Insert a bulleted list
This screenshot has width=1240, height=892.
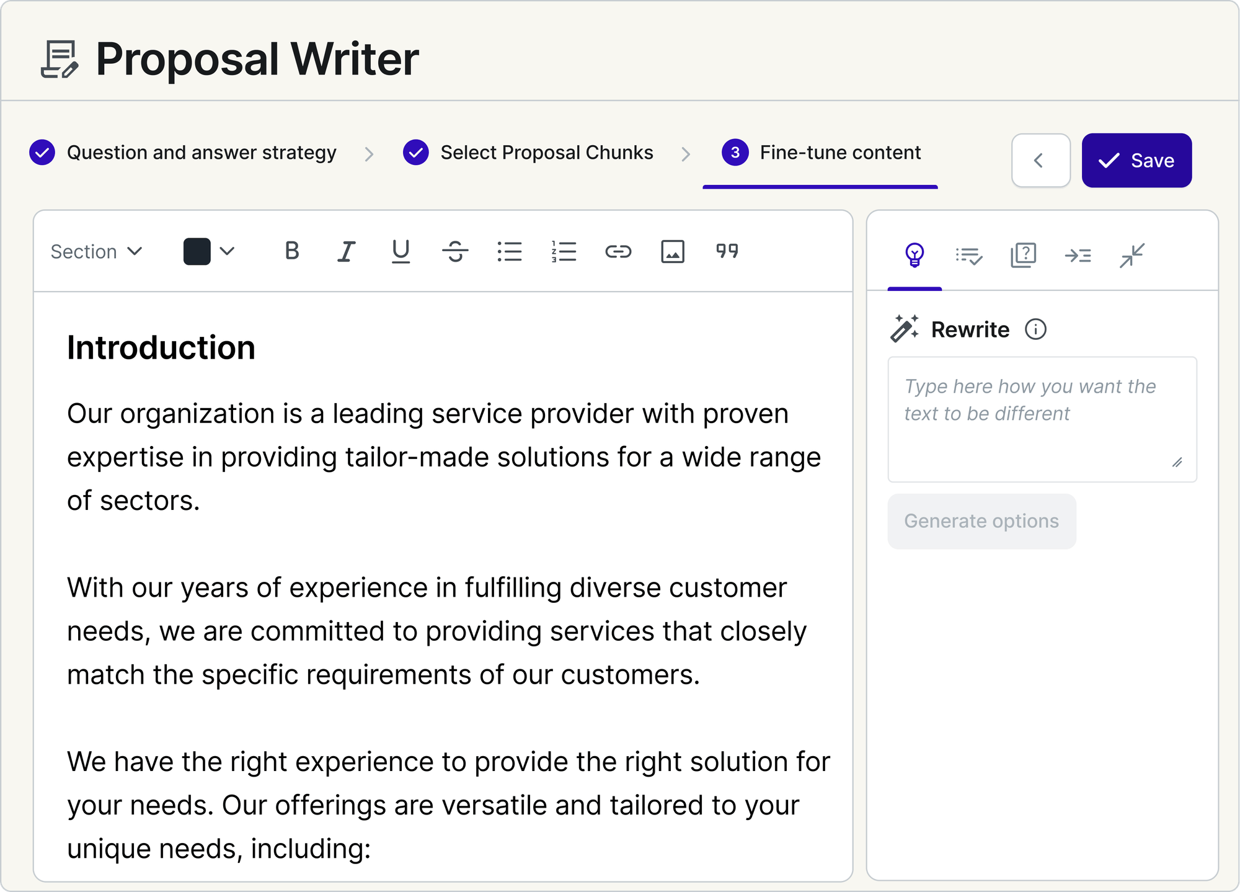(x=510, y=251)
